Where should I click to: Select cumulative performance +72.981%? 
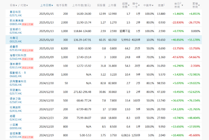pyautogui.click(x=194, y=75)
